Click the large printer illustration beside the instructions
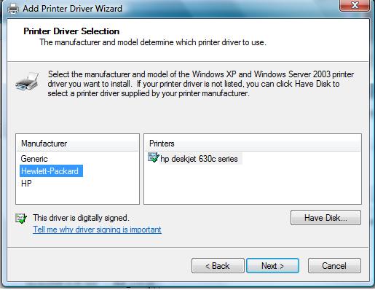The image size is (375, 290). 28,82
